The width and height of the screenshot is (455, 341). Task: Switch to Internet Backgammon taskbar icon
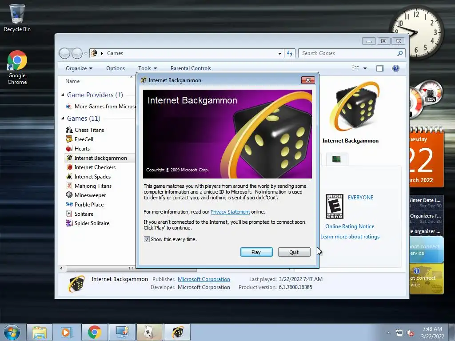pos(177,332)
